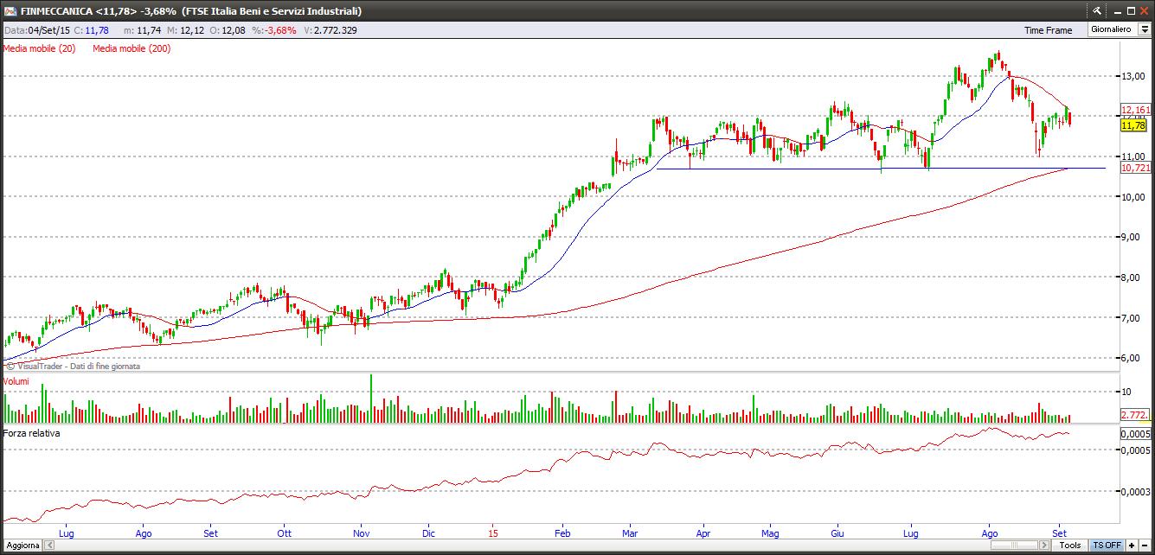Click the Volumi panel label
Viewport: 1155px width, 555px height.
coord(16,381)
